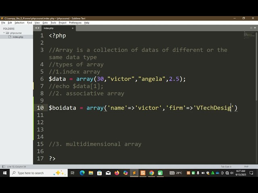Open green recorder app on taskbar
Viewport: 258px width, 193px height.
[160, 173]
